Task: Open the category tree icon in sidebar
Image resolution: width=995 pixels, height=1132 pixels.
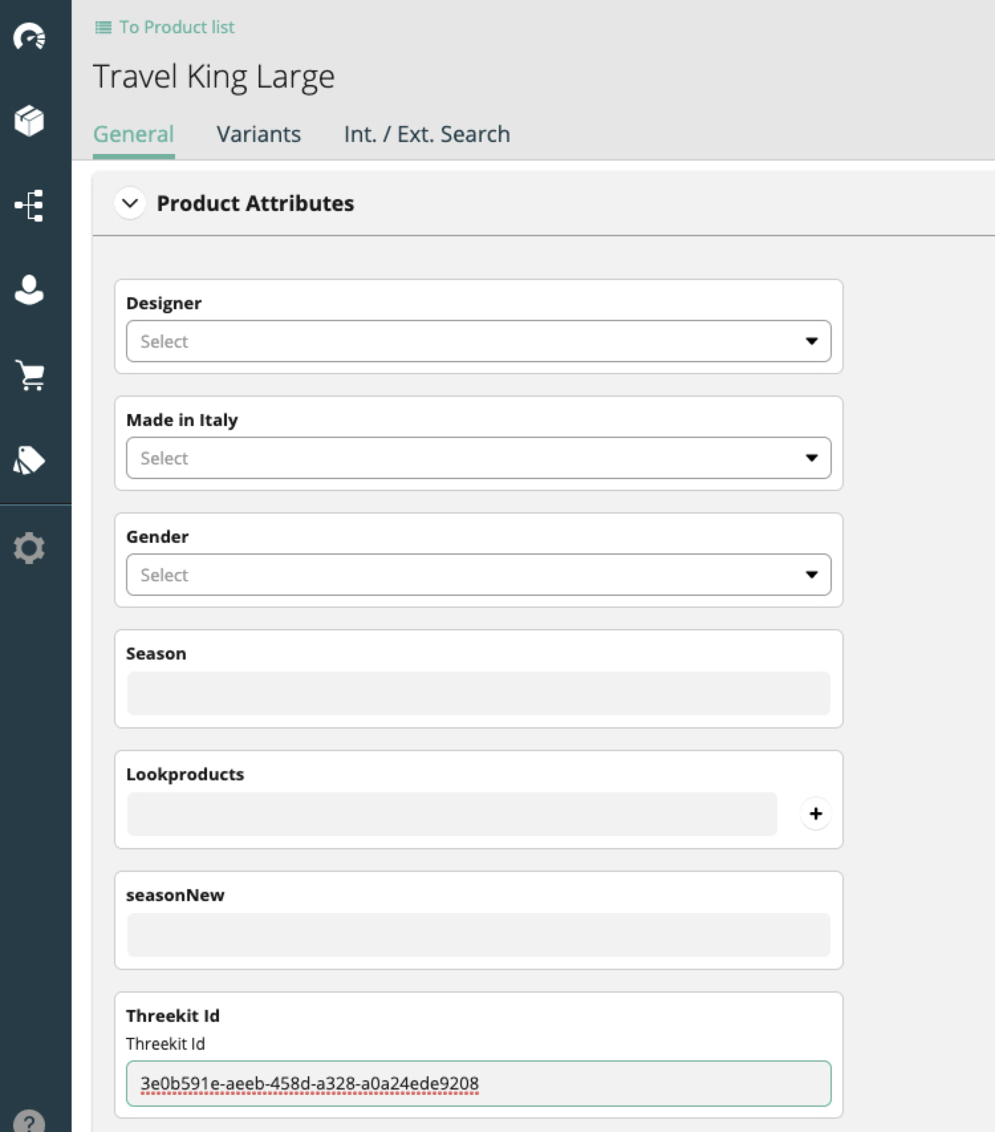Action: coord(29,206)
